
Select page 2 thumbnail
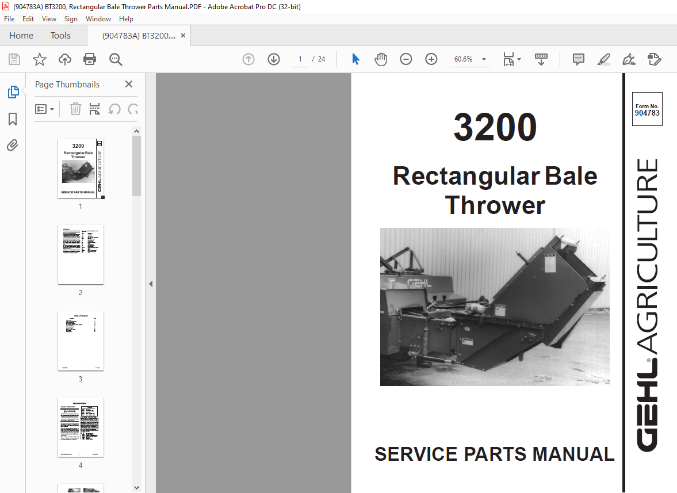(x=81, y=255)
